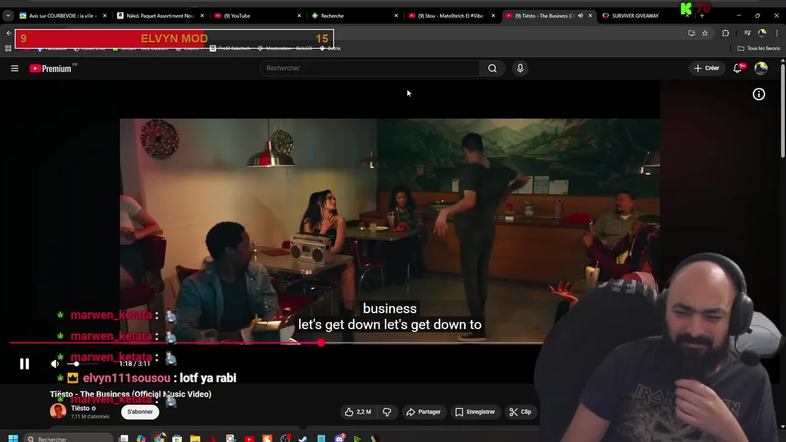The height and width of the screenshot is (442, 786).
Task: Click the taskbar Rechercher search box
Action: click(69, 438)
